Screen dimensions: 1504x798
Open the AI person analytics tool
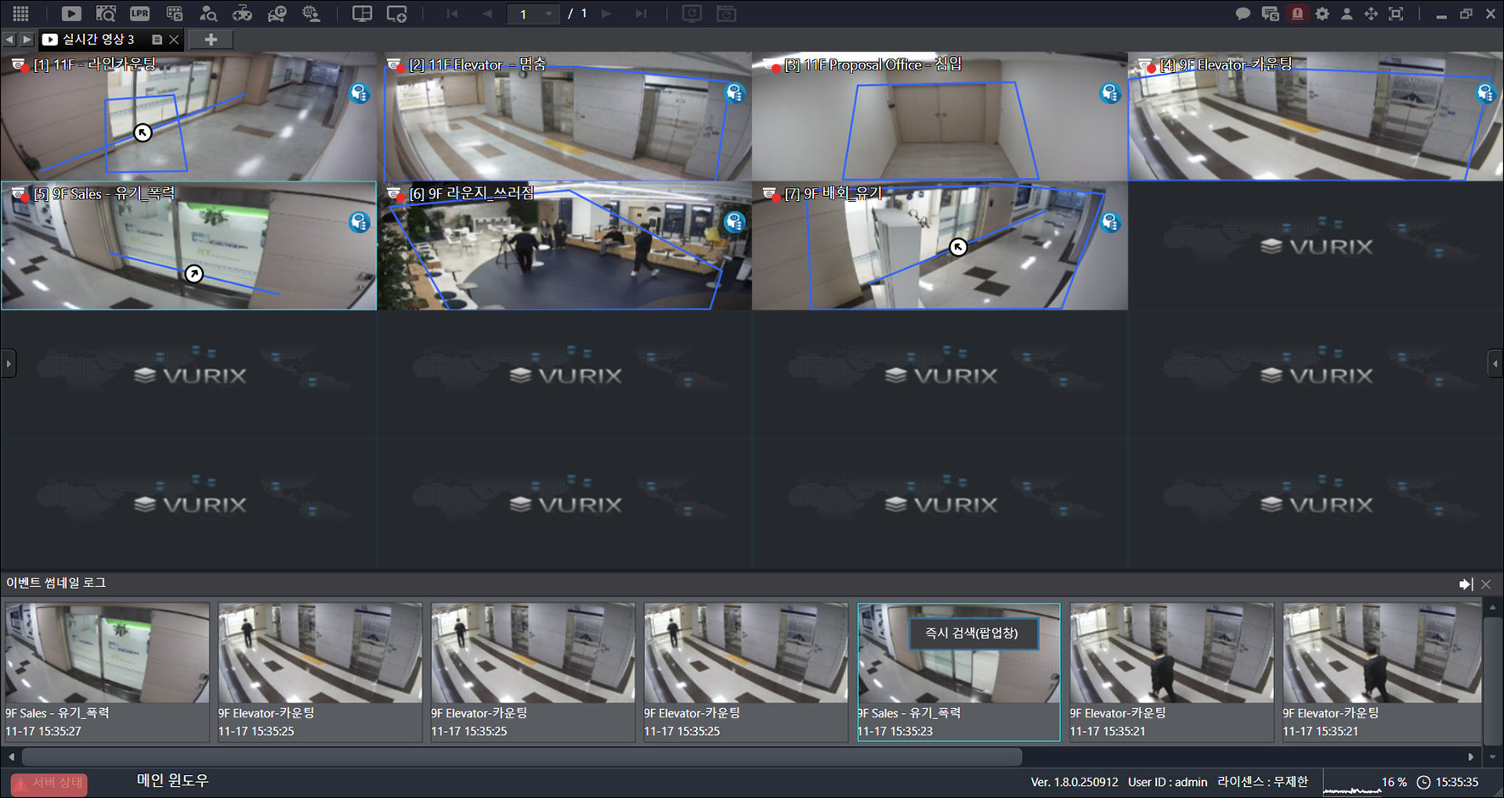point(311,14)
